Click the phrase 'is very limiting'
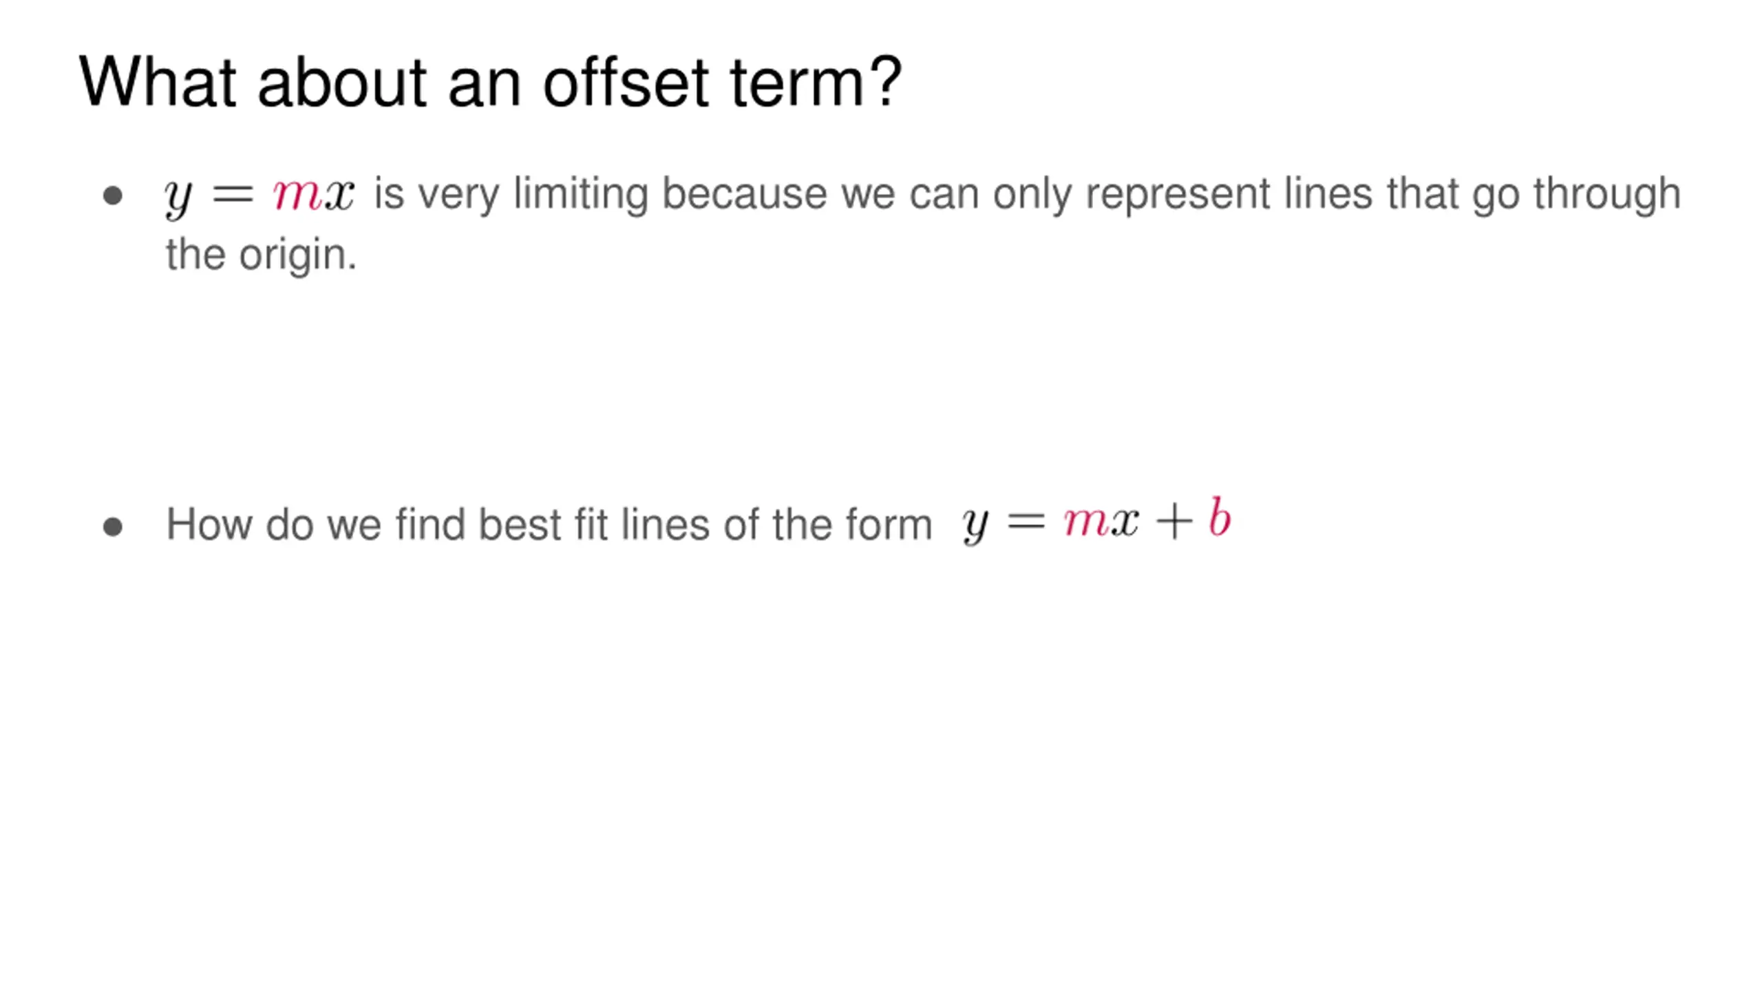Viewport: 1762px width, 991px height. point(511,193)
